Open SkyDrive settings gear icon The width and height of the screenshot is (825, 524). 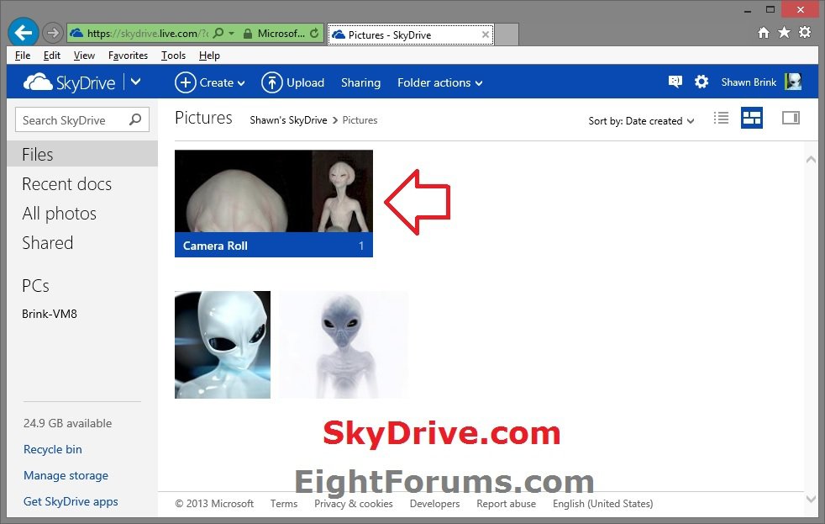(702, 82)
